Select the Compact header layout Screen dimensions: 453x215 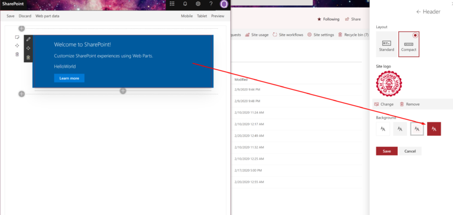click(x=409, y=44)
